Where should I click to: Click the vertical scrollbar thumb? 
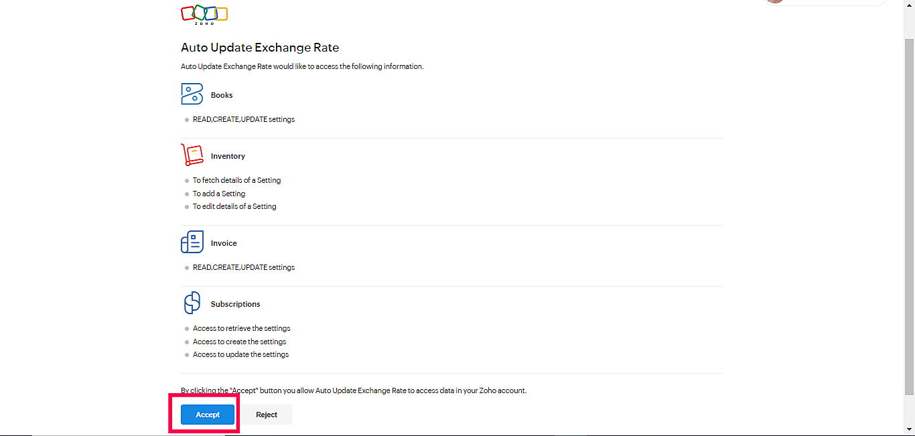[x=910, y=216]
